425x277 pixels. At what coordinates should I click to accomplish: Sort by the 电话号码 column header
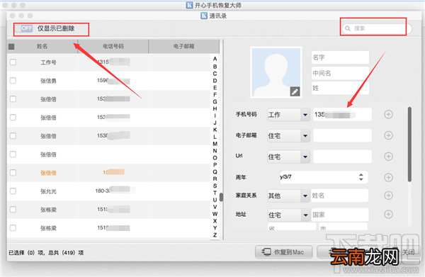(x=113, y=46)
